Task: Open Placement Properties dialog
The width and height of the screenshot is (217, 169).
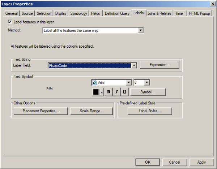Action: pos(41,111)
